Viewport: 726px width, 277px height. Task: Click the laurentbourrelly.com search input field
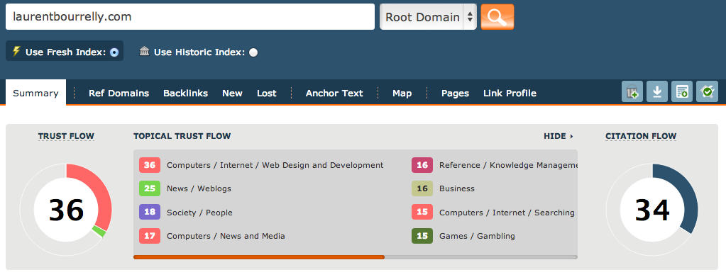click(189, 17)
